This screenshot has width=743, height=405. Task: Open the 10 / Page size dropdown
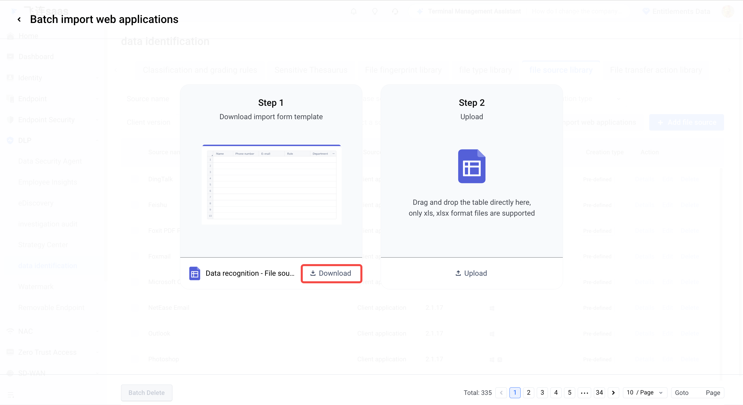tap(645, 393)
